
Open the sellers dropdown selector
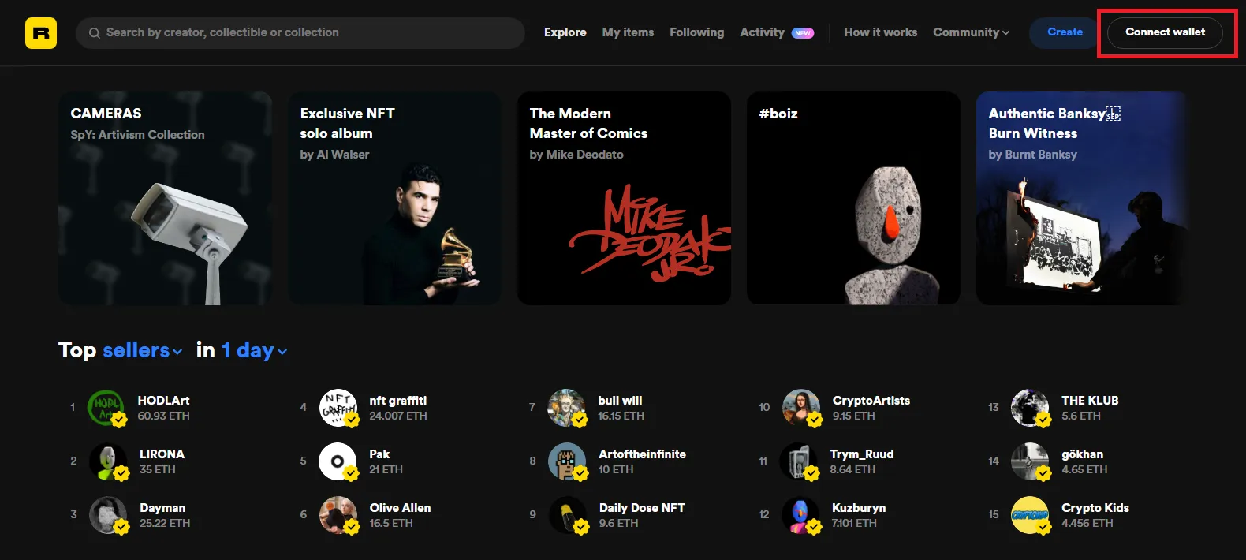tap(142, 350)
